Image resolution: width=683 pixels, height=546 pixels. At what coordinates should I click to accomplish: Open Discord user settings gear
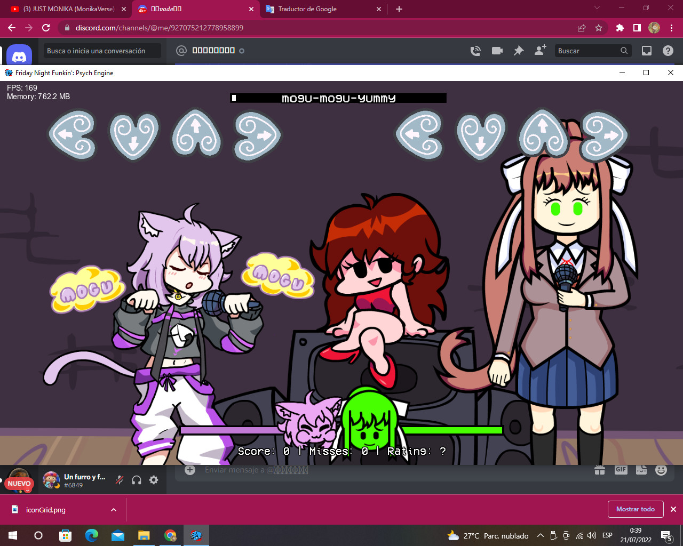tap(154, 480)
